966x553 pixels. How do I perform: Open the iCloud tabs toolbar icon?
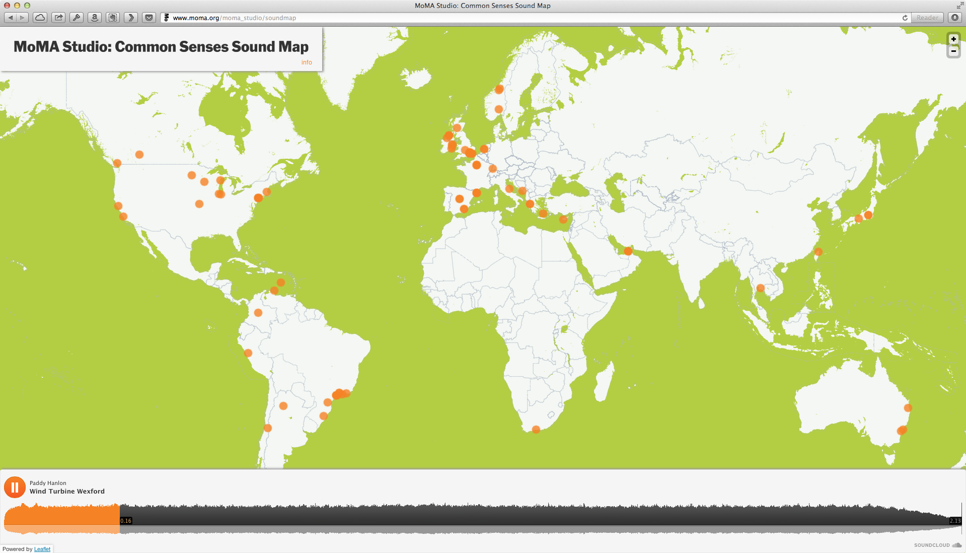40,17
